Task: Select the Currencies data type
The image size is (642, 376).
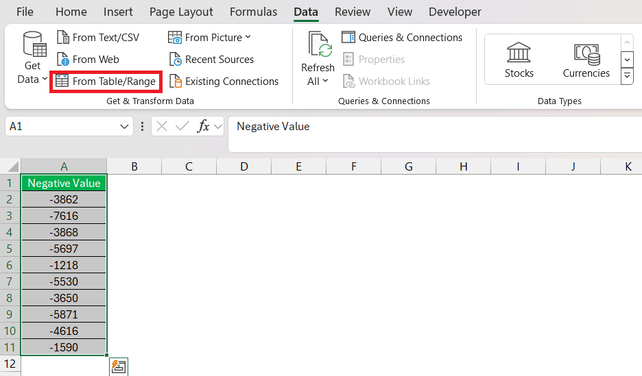Action: pyautogui.click(x=586, y=60)
